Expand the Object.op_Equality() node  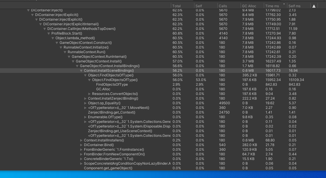point(85,103)
